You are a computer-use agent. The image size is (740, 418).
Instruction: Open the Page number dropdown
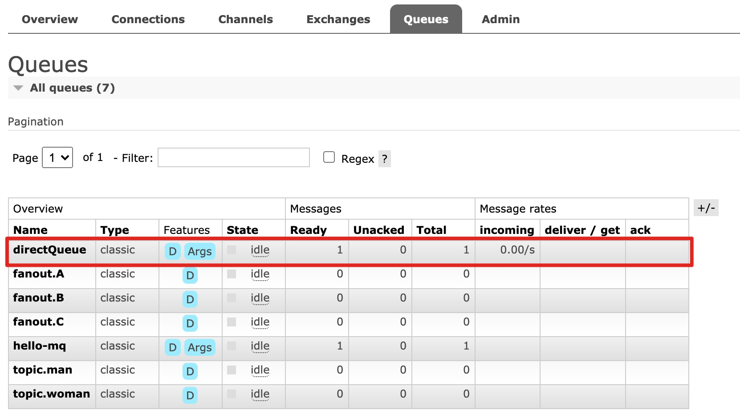pyautogui.click(x=57, y=157)
